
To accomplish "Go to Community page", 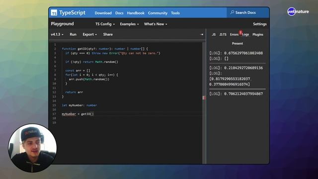I will [158, 13].
